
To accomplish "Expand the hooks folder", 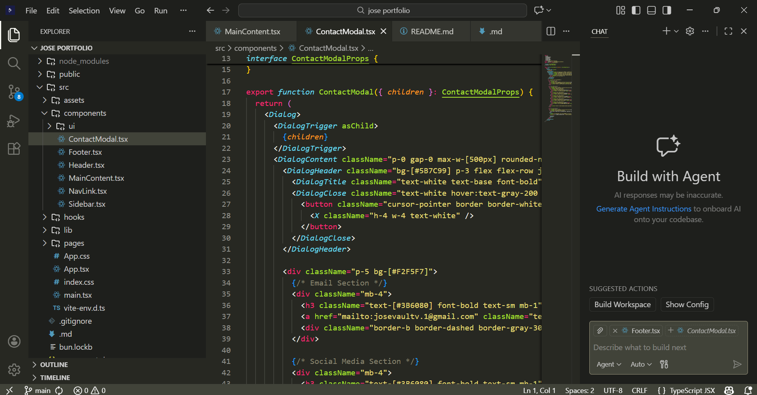I will (x=74, y=217).
